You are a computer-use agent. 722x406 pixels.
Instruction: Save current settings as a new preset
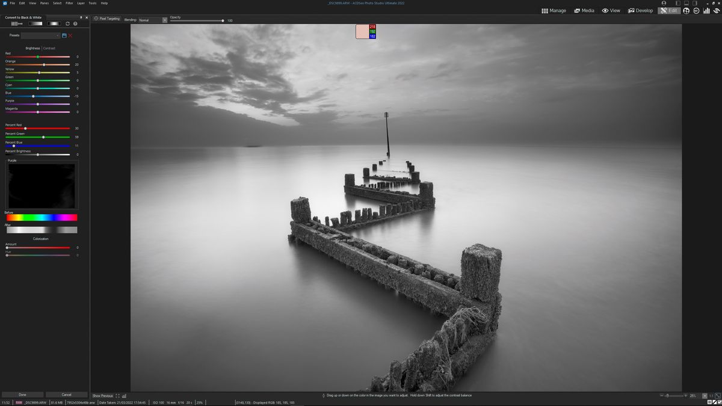pyautogui.click(x=64, y=35)
